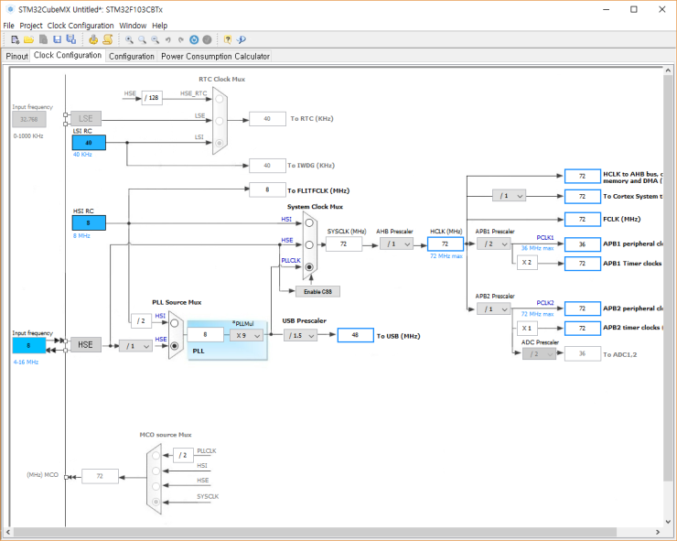Open the Project menu
The height and width of the screenshot is (541, 677).
click(31, 26)
